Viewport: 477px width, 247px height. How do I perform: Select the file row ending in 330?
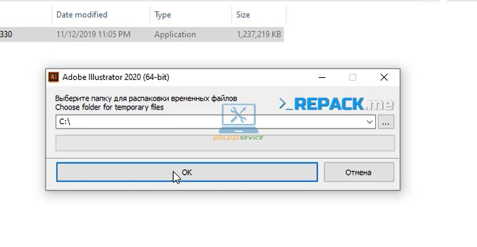142,35
